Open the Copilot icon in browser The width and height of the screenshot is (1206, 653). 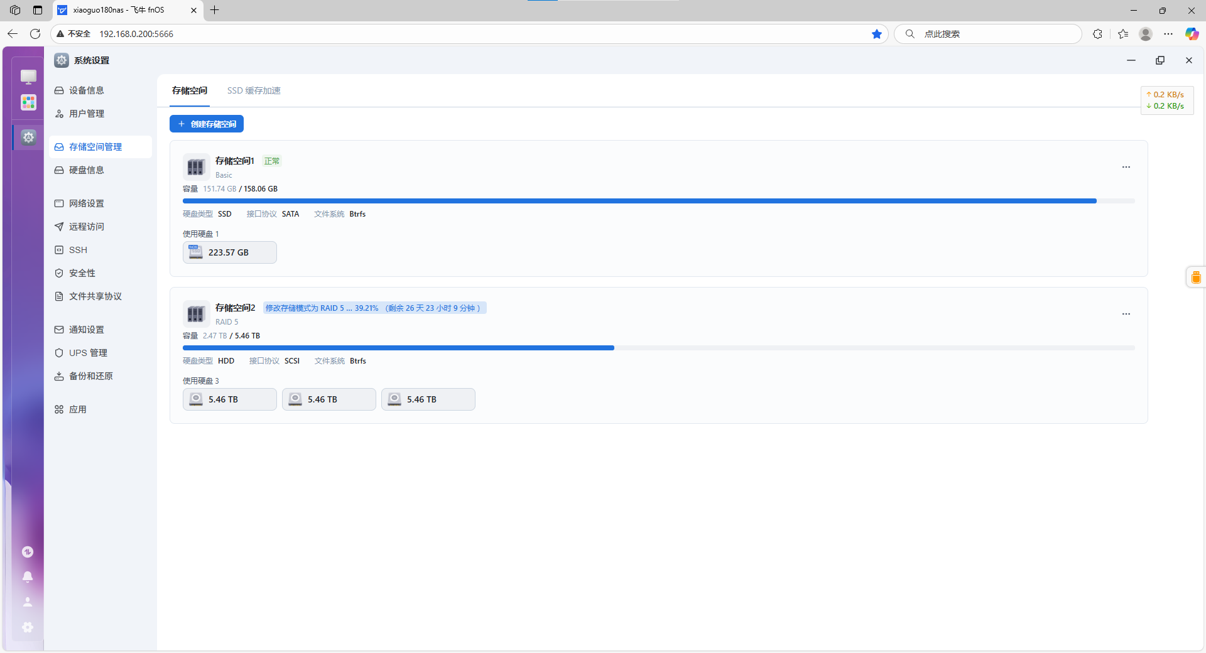coord(1192,34)
